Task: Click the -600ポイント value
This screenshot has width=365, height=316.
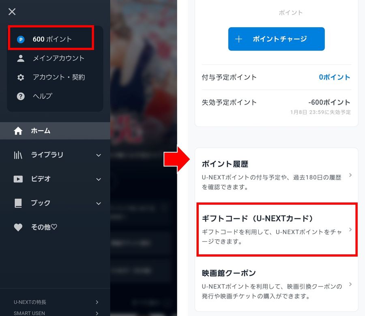Action: point(329,102)
